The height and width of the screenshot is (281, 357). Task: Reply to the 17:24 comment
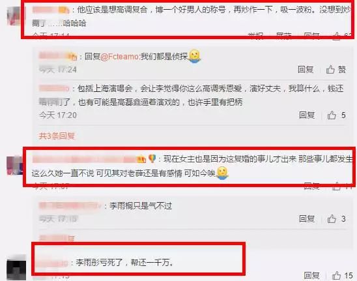(x=306, y=70)
